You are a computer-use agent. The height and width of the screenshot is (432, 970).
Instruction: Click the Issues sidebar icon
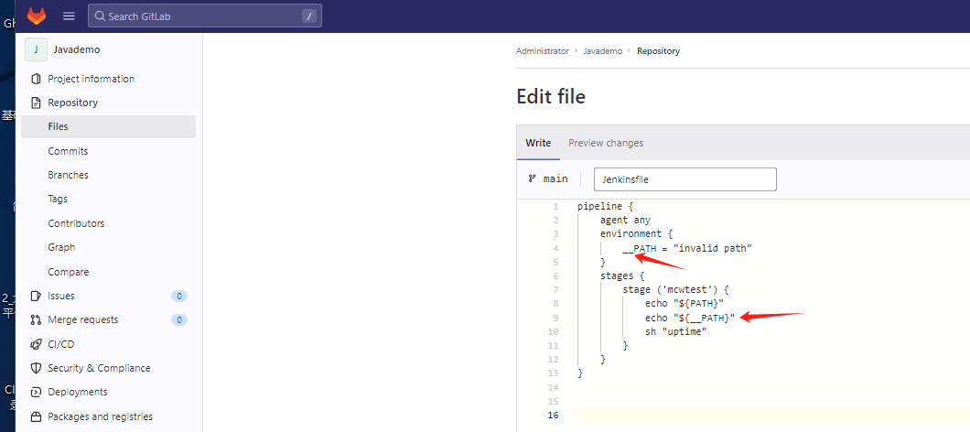coord(37,296)
